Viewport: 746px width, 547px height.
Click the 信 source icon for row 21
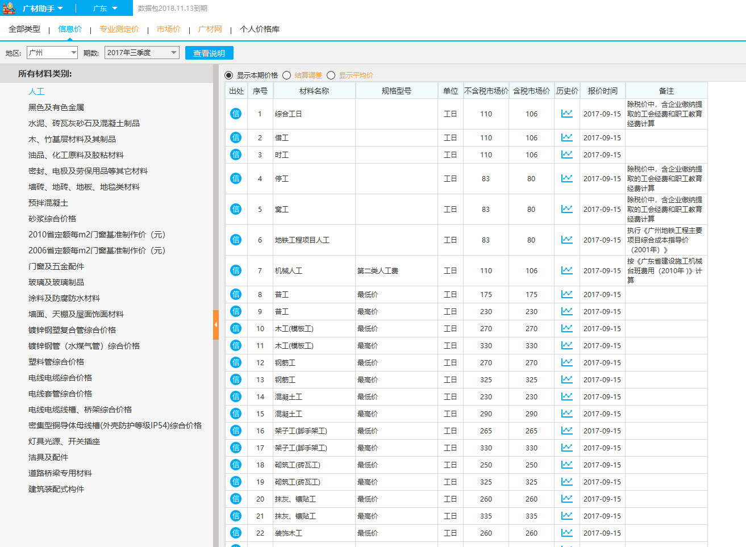click(236, 516)
